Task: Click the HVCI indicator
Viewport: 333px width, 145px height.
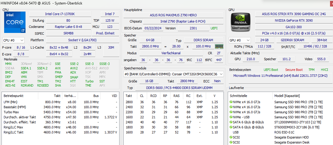Action: coord(324,70)
